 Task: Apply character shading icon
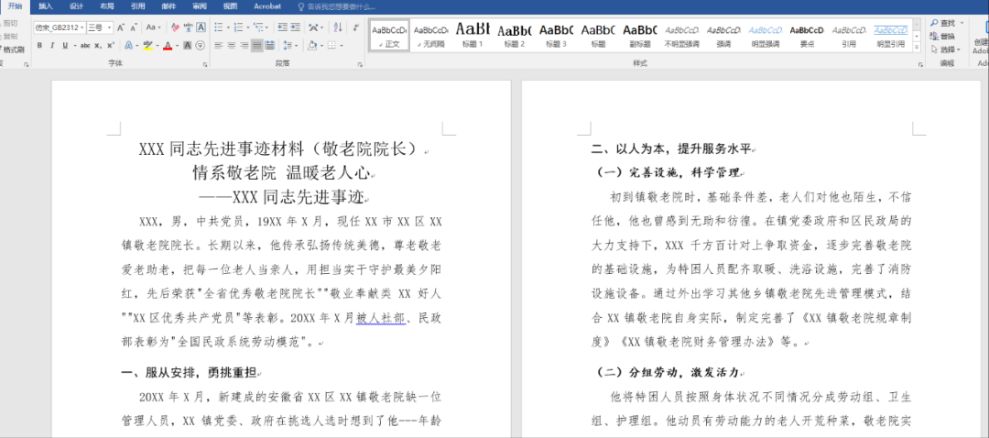point(188,46)
